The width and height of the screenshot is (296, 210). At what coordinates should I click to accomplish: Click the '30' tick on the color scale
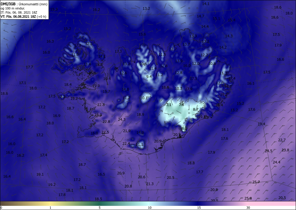click(x=248, y=208)
